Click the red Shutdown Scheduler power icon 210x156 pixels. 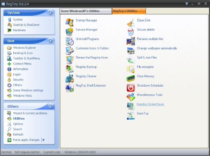pyautogui.click(x=131, y=88)
